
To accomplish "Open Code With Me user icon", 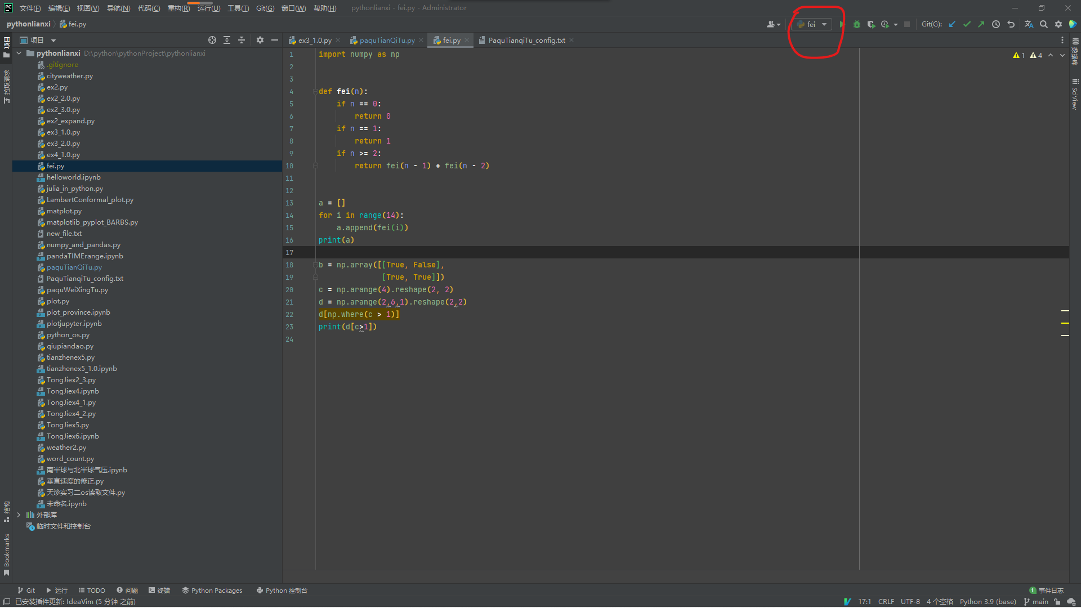I will 774,24.
